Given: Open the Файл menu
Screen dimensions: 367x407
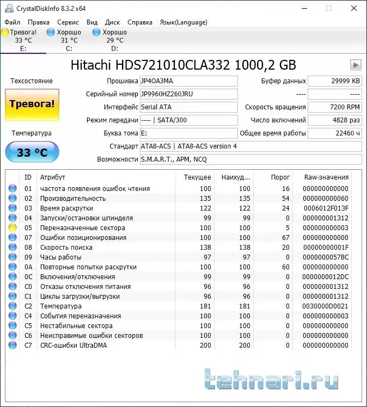Looking at the screenshot, I should [x=12, y=22].
